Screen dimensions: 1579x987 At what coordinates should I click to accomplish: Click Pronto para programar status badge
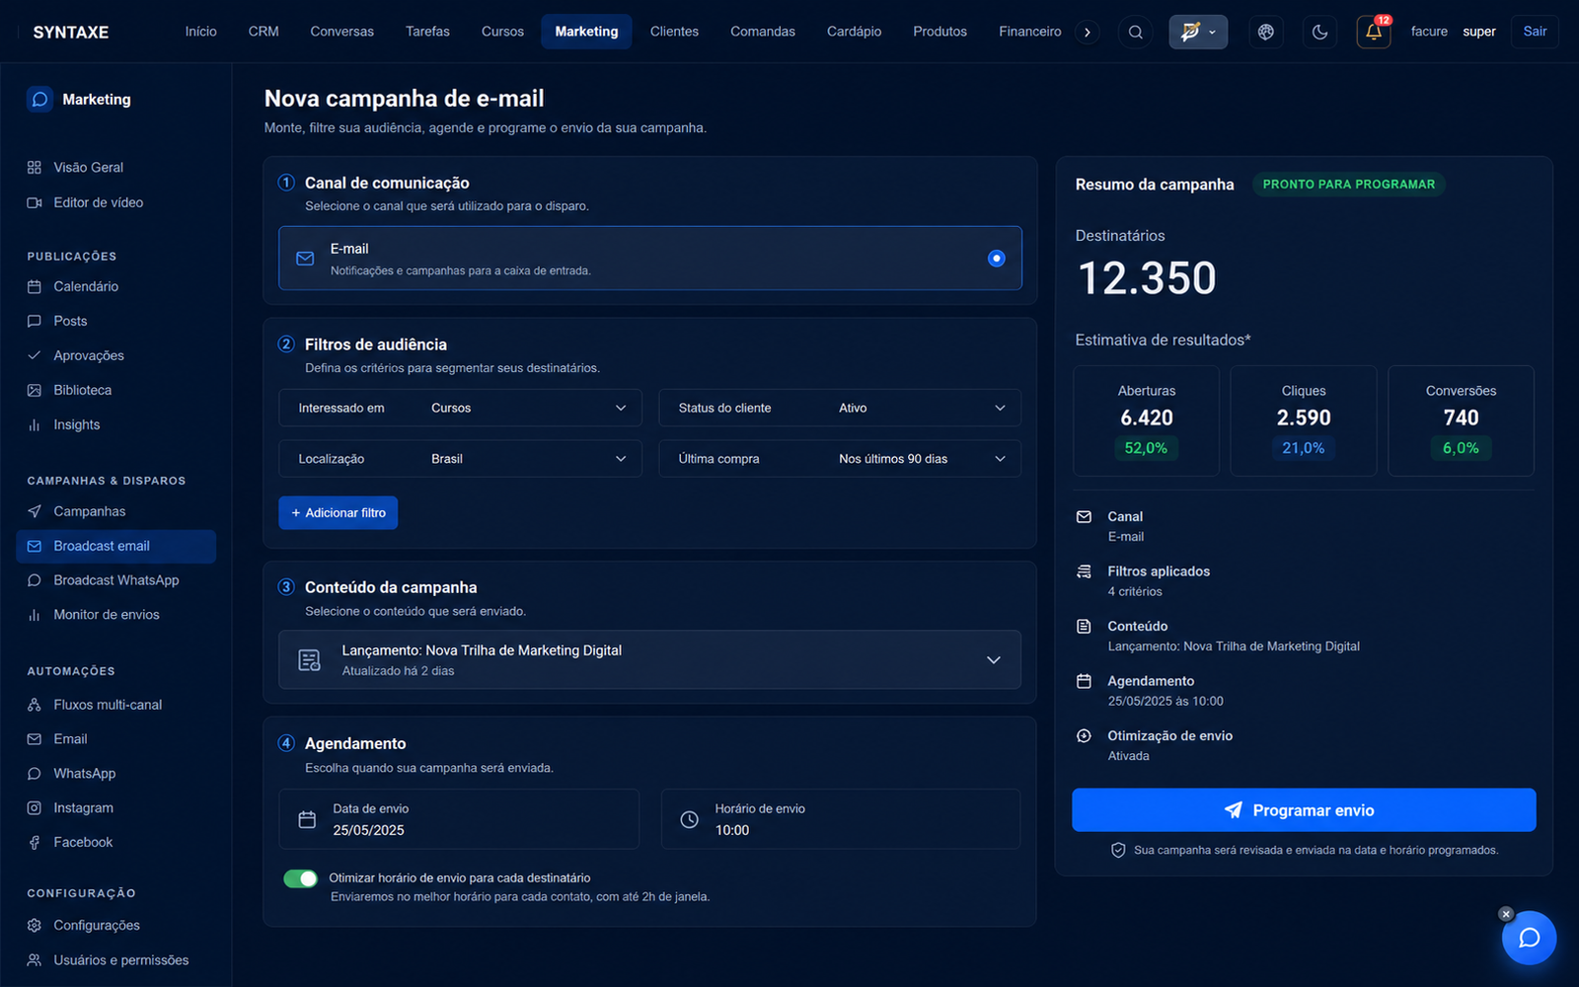pos(1349,185)
